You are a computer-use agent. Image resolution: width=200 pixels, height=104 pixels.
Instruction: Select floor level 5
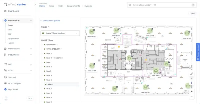point(49,80)
